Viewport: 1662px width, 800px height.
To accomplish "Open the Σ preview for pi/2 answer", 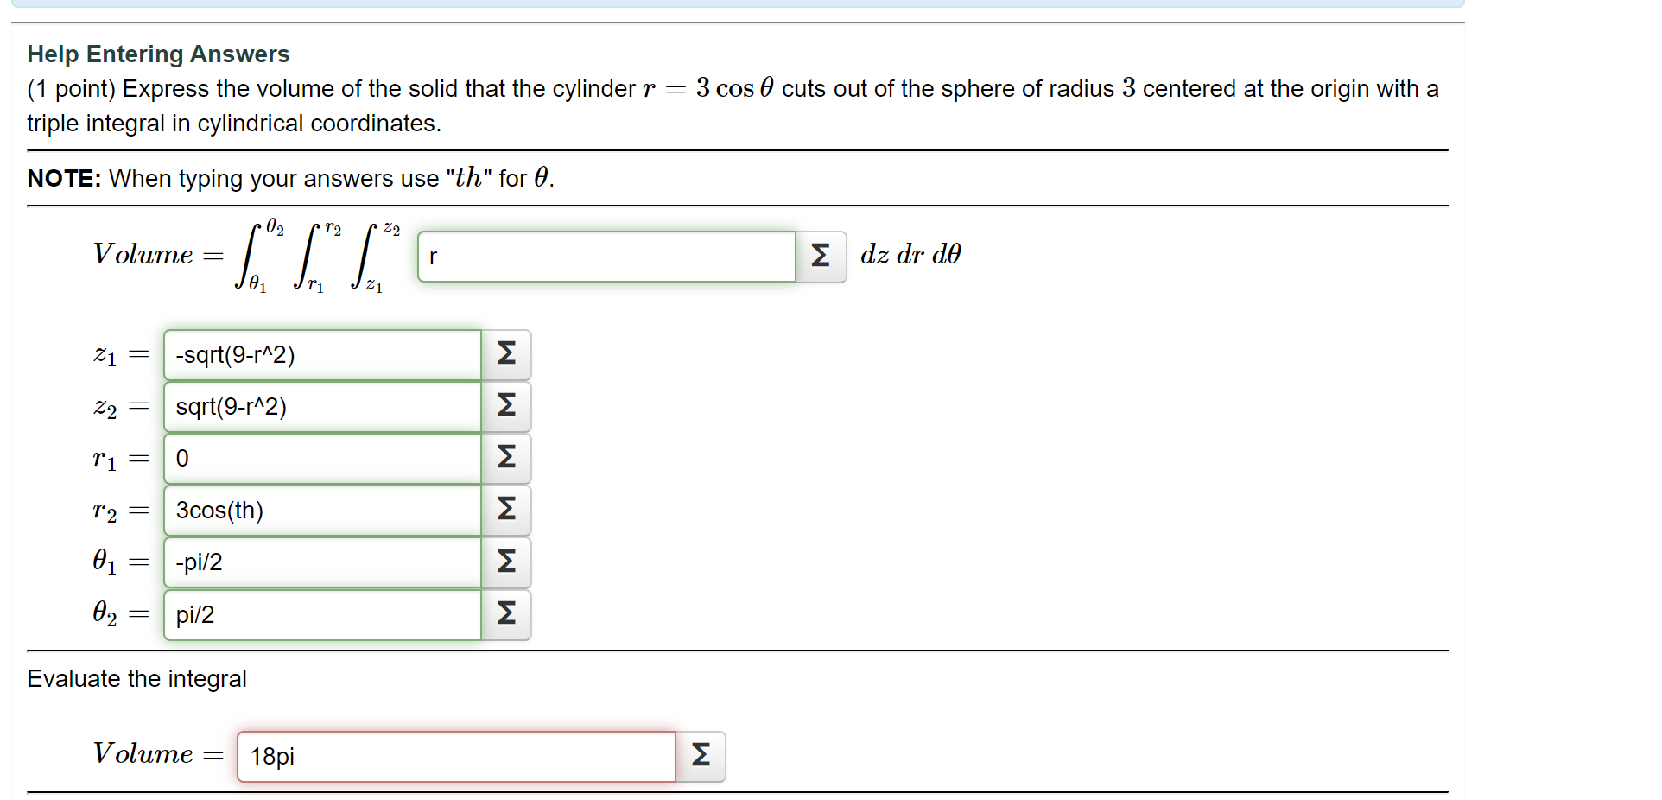I will tap(506, 614).
